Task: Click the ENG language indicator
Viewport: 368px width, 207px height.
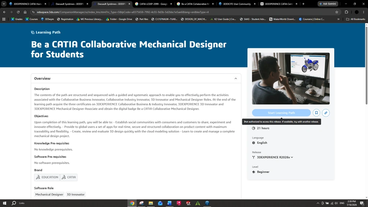Action: point(342,203)
